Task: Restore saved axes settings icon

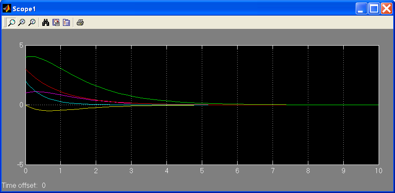Action: coord(66,22)
